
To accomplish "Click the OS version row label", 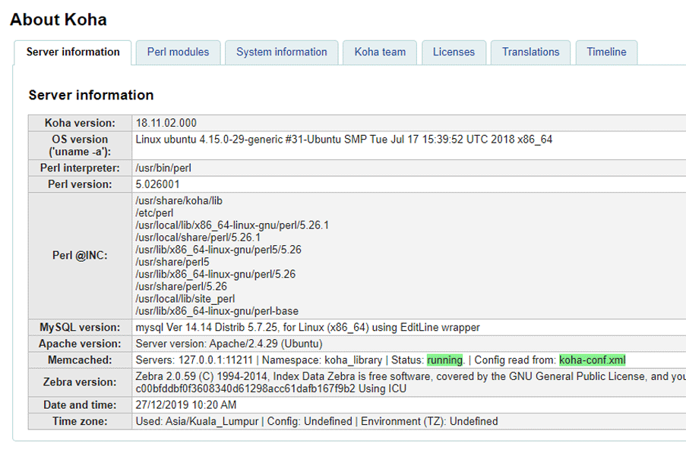I will click(80, 146).
